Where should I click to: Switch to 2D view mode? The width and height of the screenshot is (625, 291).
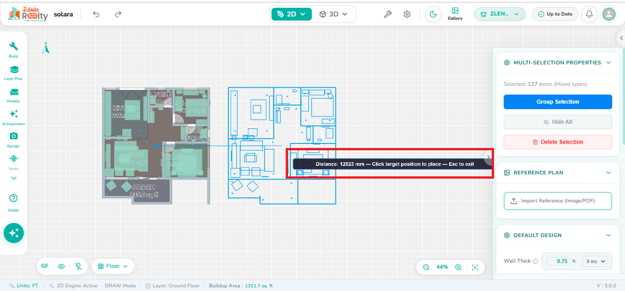point(292,14)
